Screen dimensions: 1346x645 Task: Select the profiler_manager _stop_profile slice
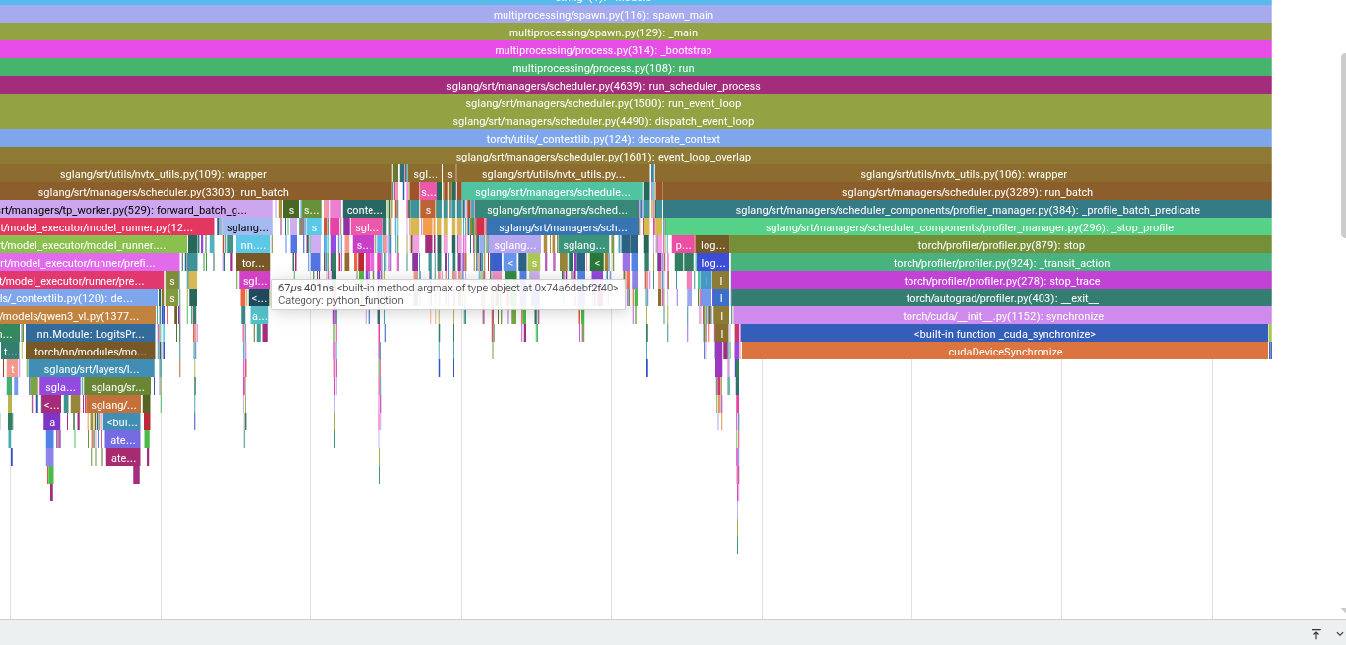click(969, 227)
